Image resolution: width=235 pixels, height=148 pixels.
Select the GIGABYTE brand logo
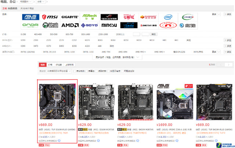70,17
